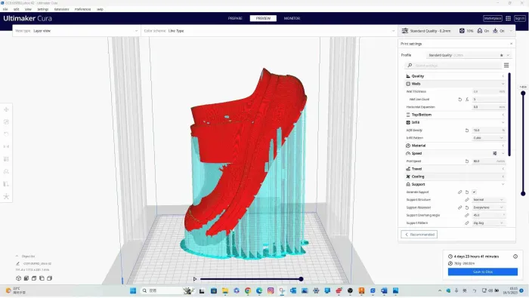This screenshot has height=298, width=529.
Task: Toggle the Generate Support checkbox
Action: (x=474, y=192)
